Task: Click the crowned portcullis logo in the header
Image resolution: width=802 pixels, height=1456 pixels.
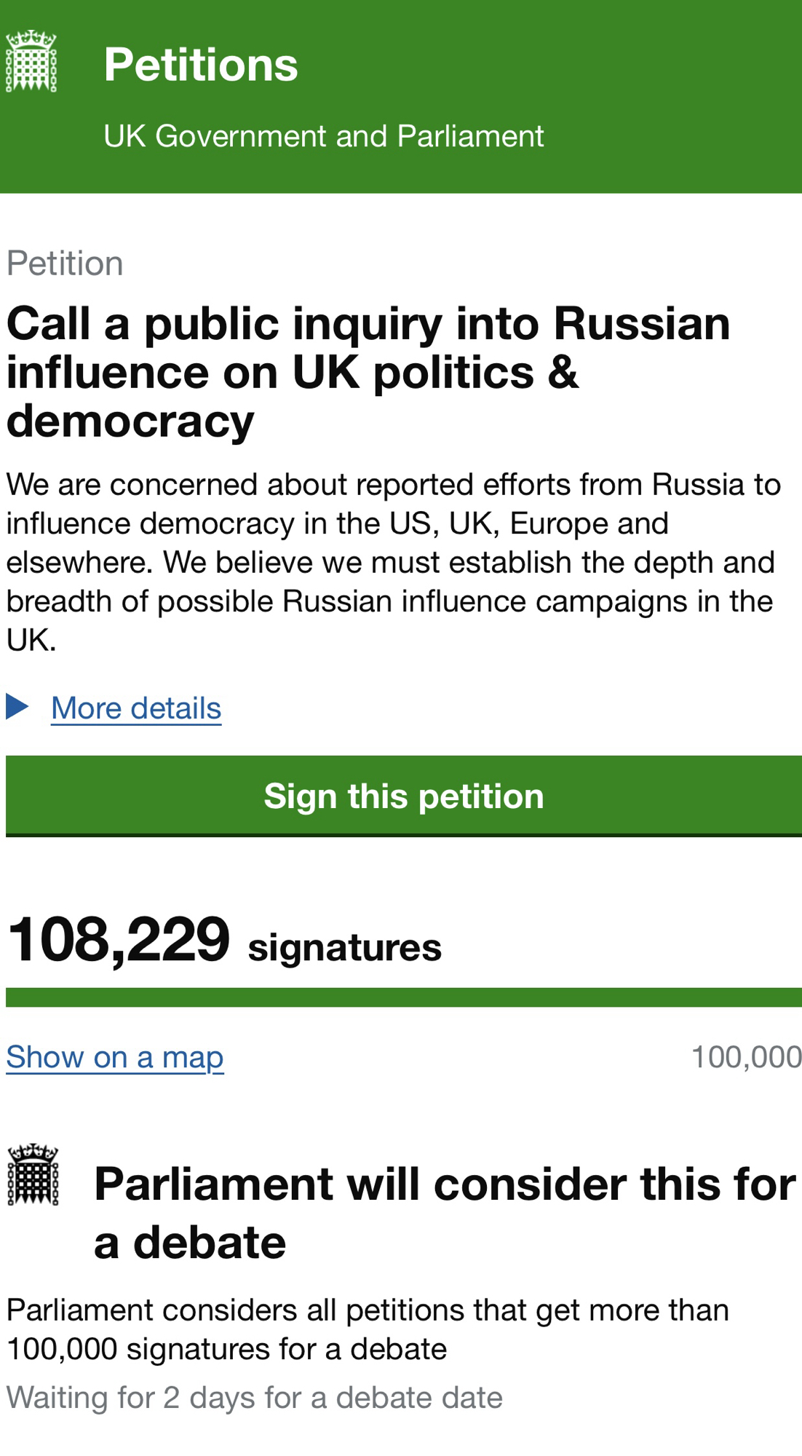Action: click(x=31, y=62)
